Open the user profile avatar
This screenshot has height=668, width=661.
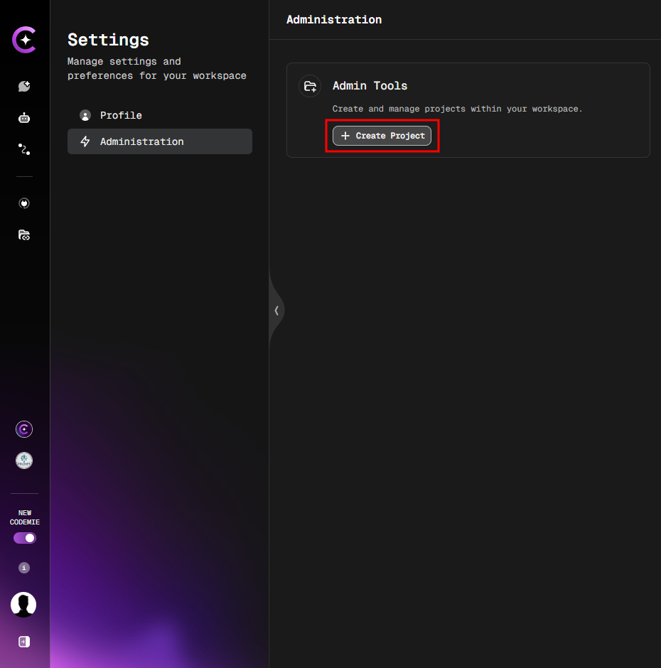pos(23,605)
